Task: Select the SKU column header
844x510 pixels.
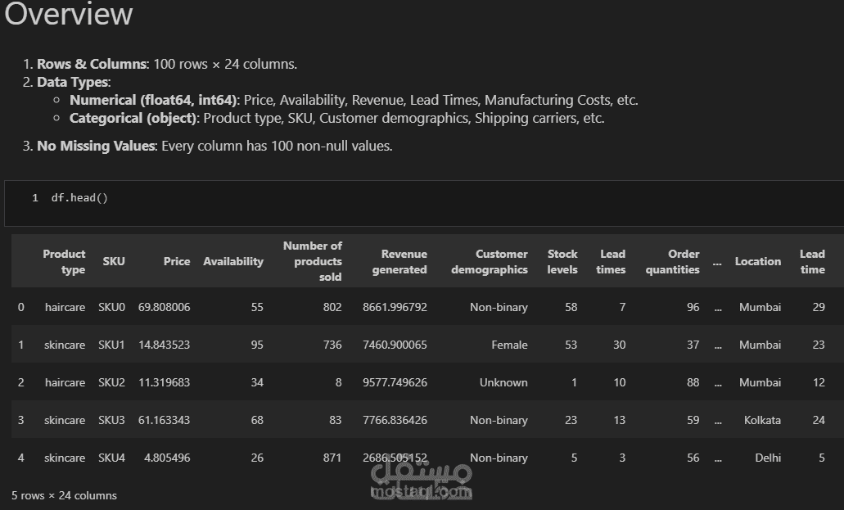Action: click(114, 262)
